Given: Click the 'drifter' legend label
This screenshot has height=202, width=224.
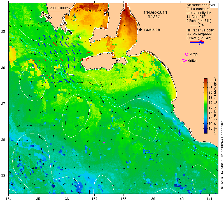Looking at the screenshot, I should click(192, 61).
